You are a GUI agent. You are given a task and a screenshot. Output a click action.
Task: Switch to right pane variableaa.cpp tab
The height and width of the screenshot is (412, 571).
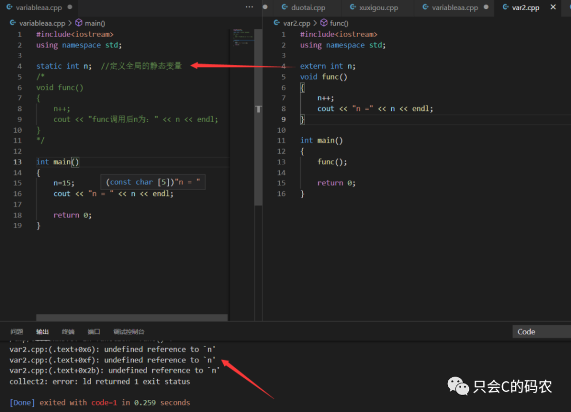pyautogui.click(x=455, y=7)
